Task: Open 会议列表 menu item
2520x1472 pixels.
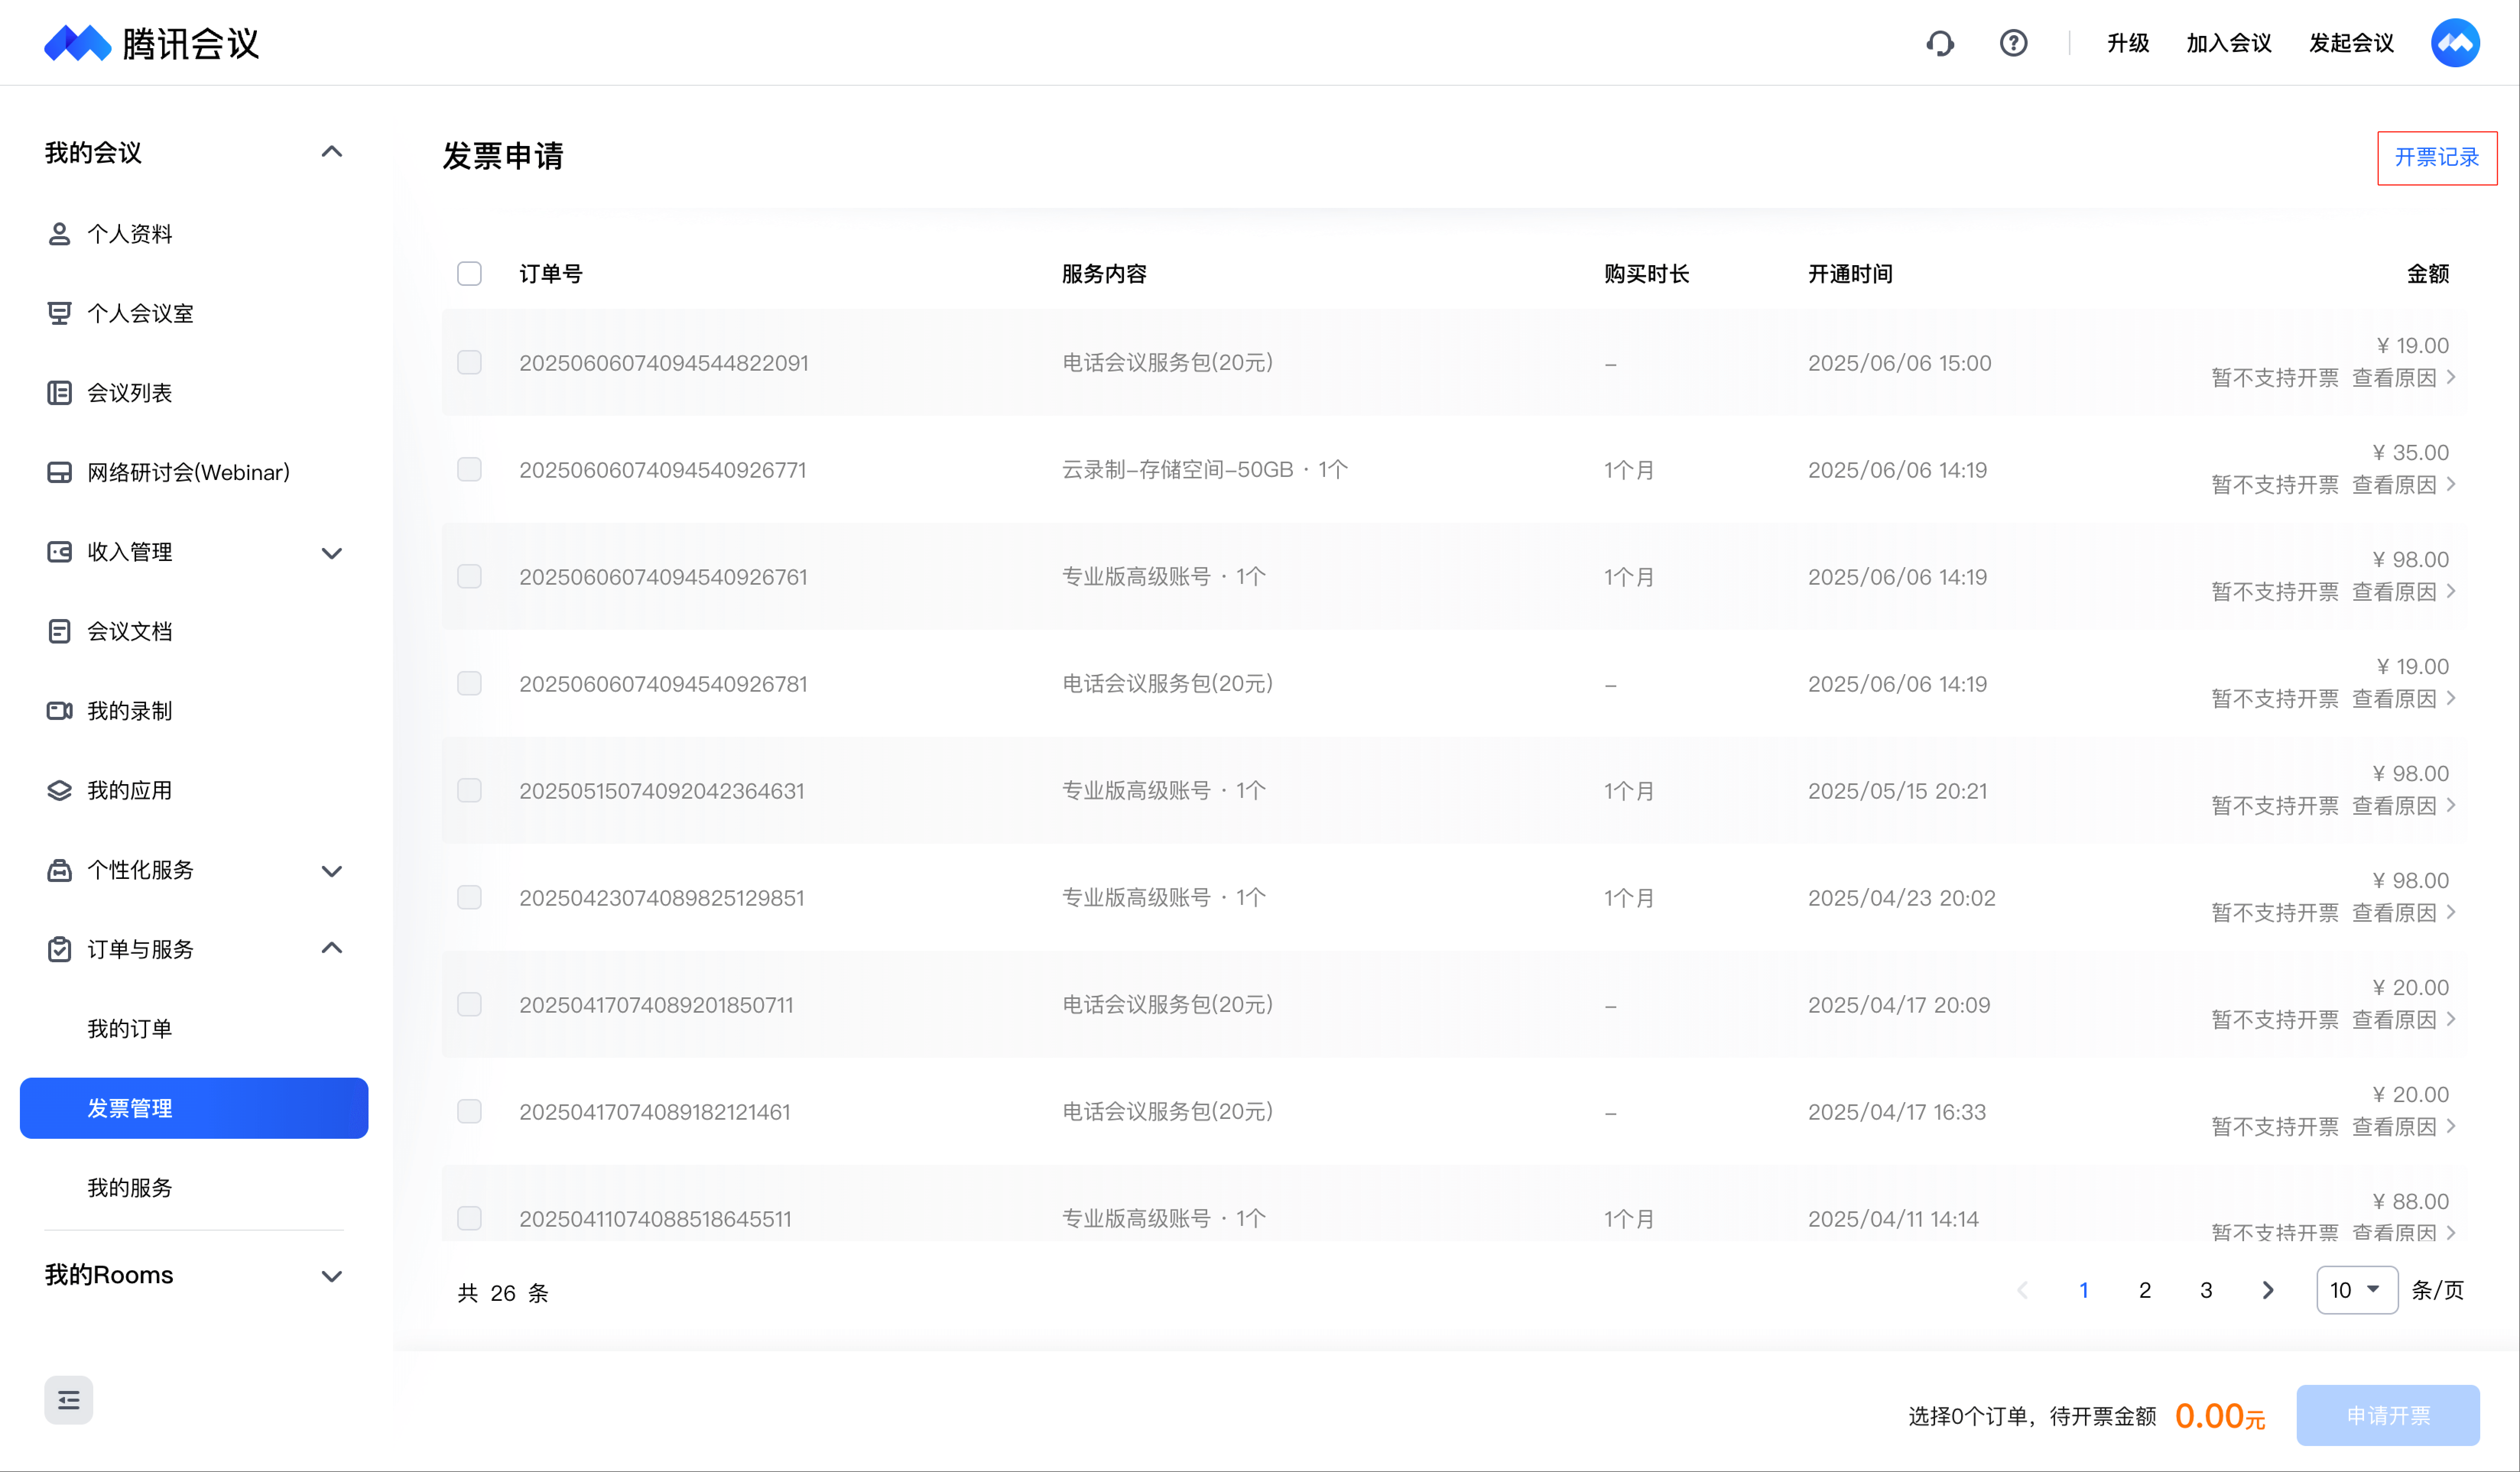Action: click(130, 393)
